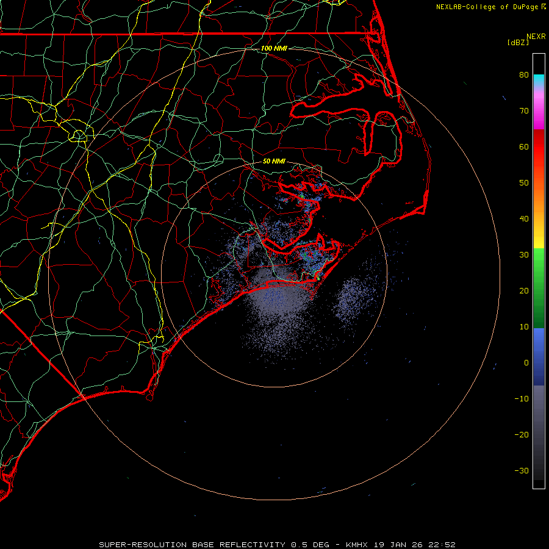549x549 pixels.
Task: Click the 100 NMI range ring label
Action: pyautogui.click(x=274, y=48)
